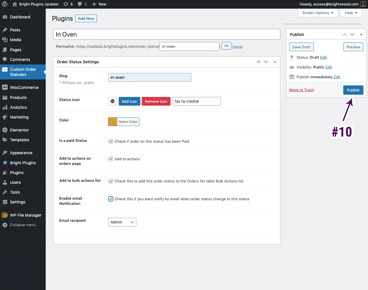The height and width of the screenshot is (290, 368).
Task: Open the WooCommerce sidebar icon
Action: tap(5, 87)
